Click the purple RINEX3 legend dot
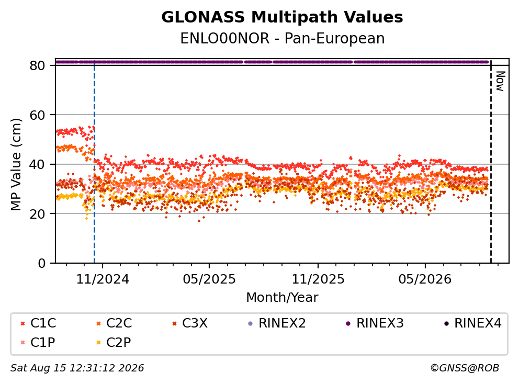This screenshot has height=384, width=519. 348,323
